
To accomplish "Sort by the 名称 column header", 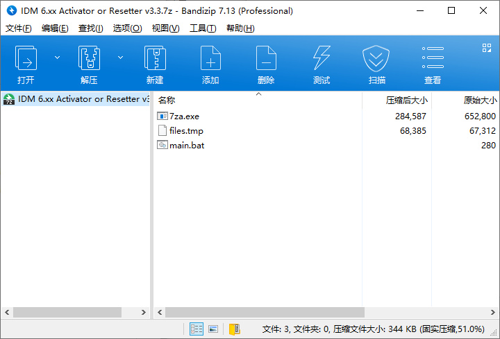I will coord(167,101).
